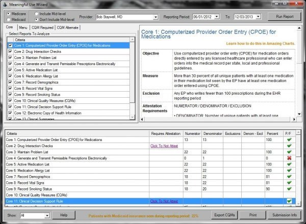The height and width of the screenshot is (224, 306).
Task: Uncheck Core 9: Record Smoking Status checkbox
Action: (x=10, y=94)
